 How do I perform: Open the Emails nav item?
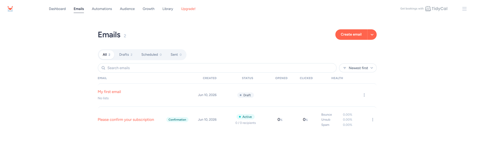click(79, 9)
